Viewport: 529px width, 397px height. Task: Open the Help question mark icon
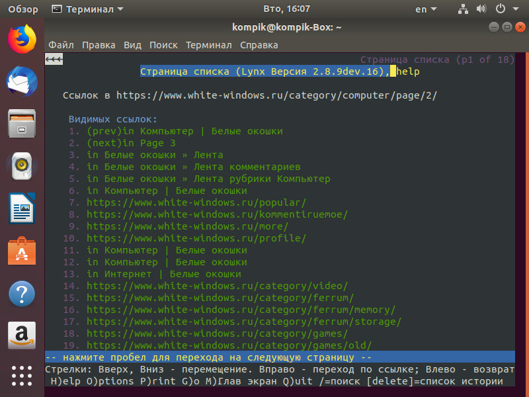click(x=22, y=293)
